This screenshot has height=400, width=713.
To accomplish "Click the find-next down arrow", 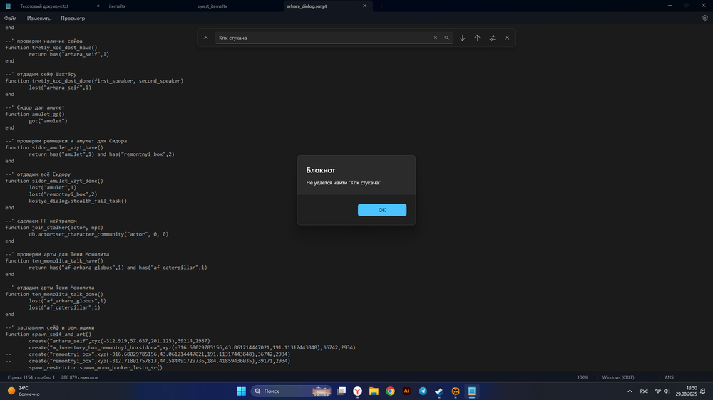I will [462, 38].
